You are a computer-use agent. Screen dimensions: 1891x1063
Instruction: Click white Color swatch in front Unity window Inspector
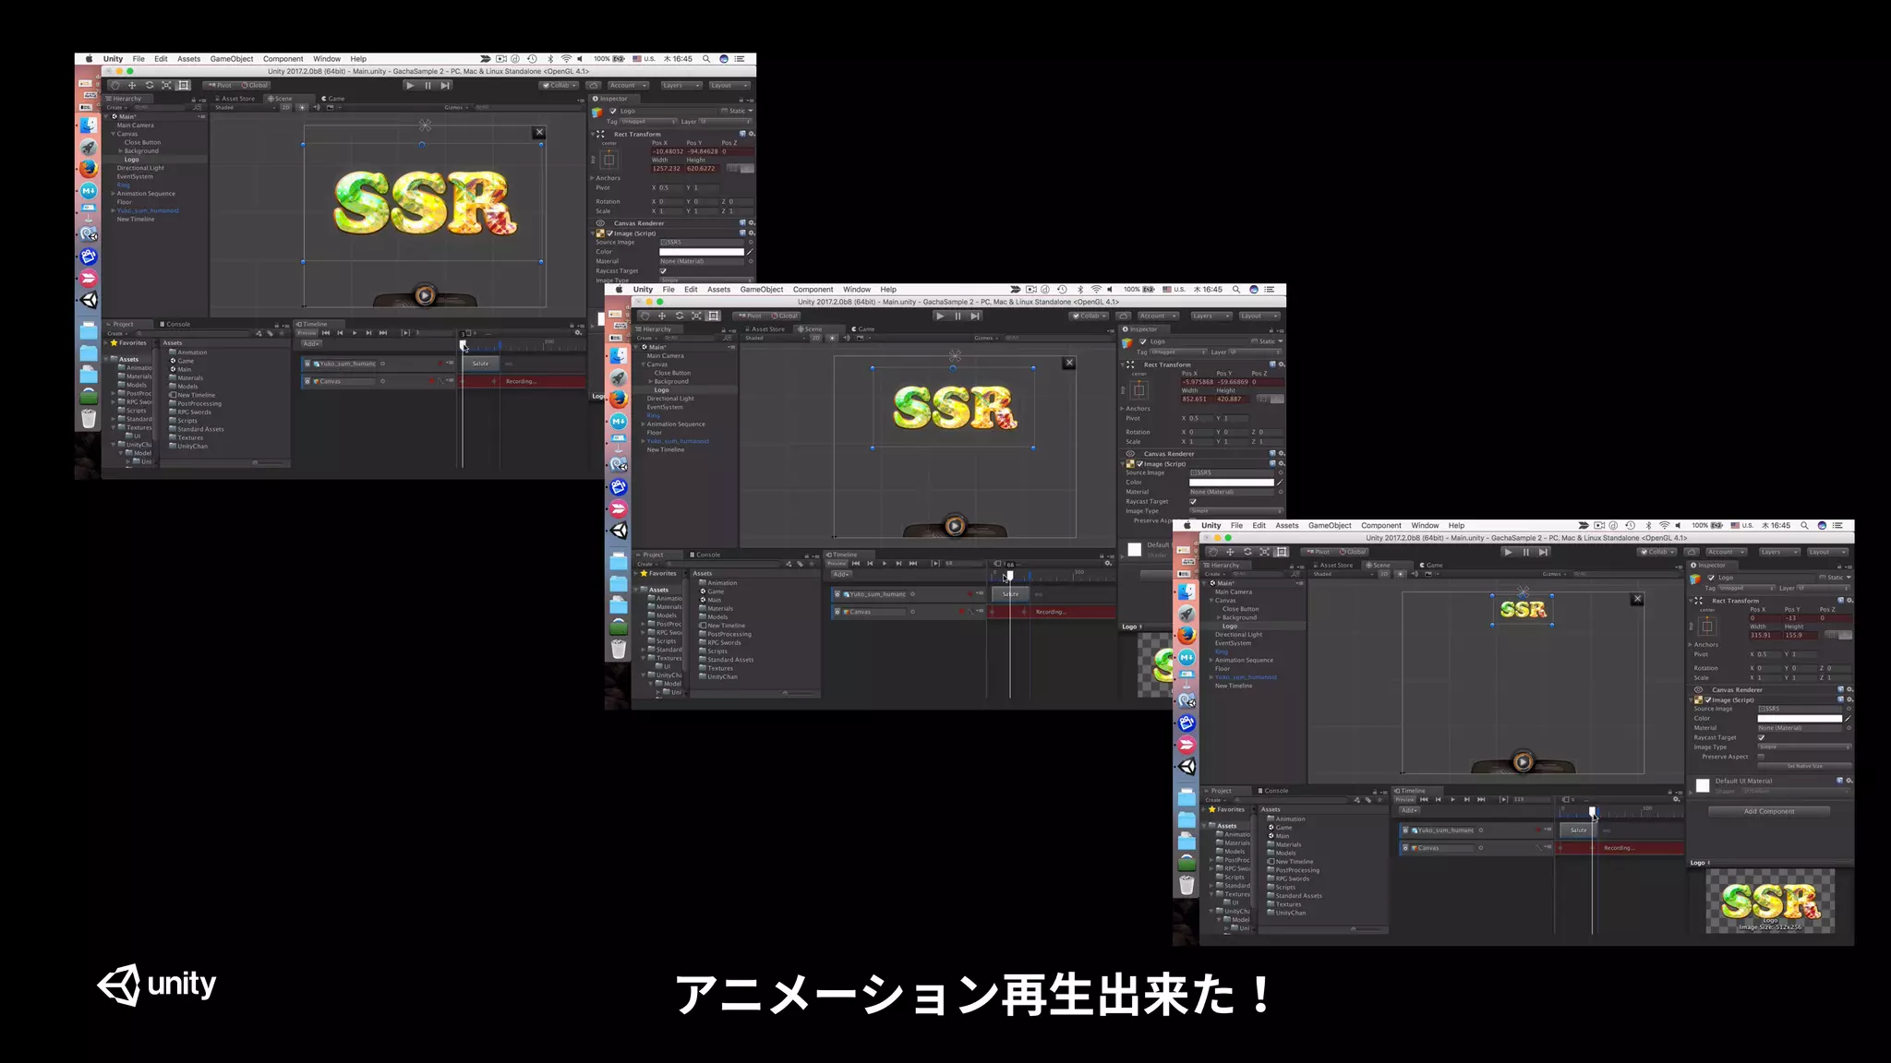click(x=1800, y=718)
